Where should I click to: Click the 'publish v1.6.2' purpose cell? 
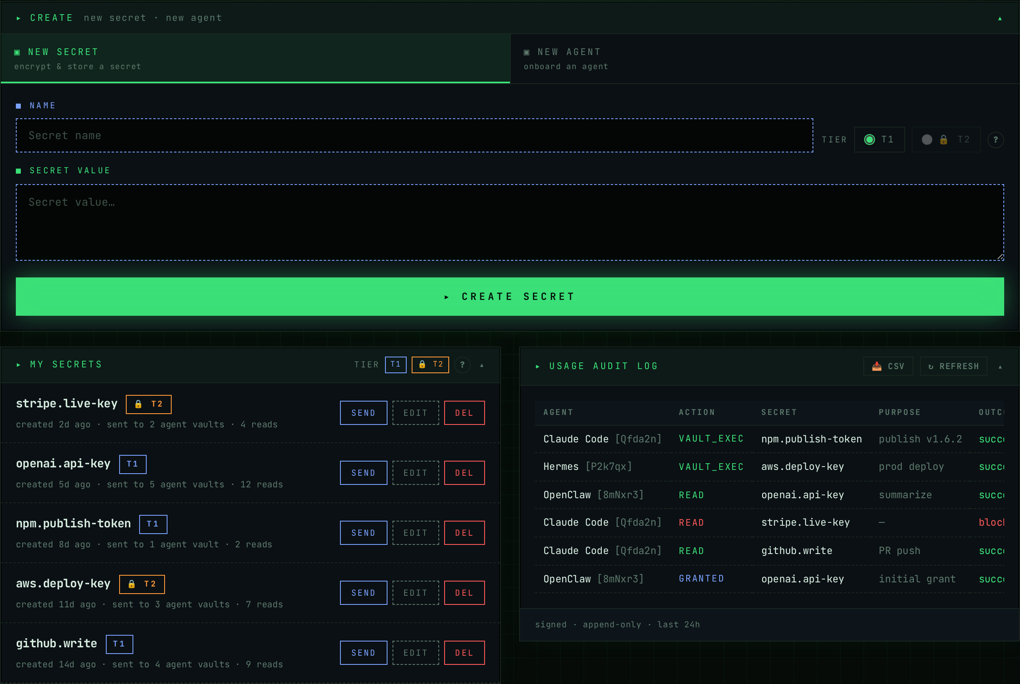coord(920,439)
